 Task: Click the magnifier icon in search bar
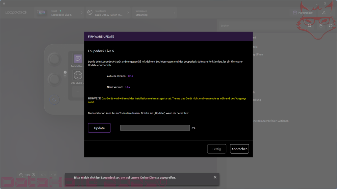[x=310, y=26]
